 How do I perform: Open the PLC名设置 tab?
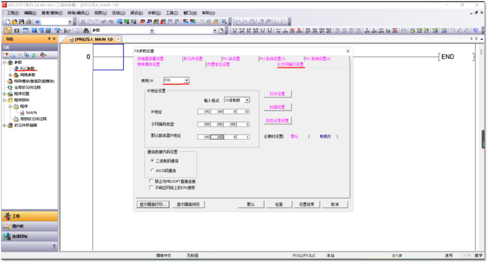[231, 59]
